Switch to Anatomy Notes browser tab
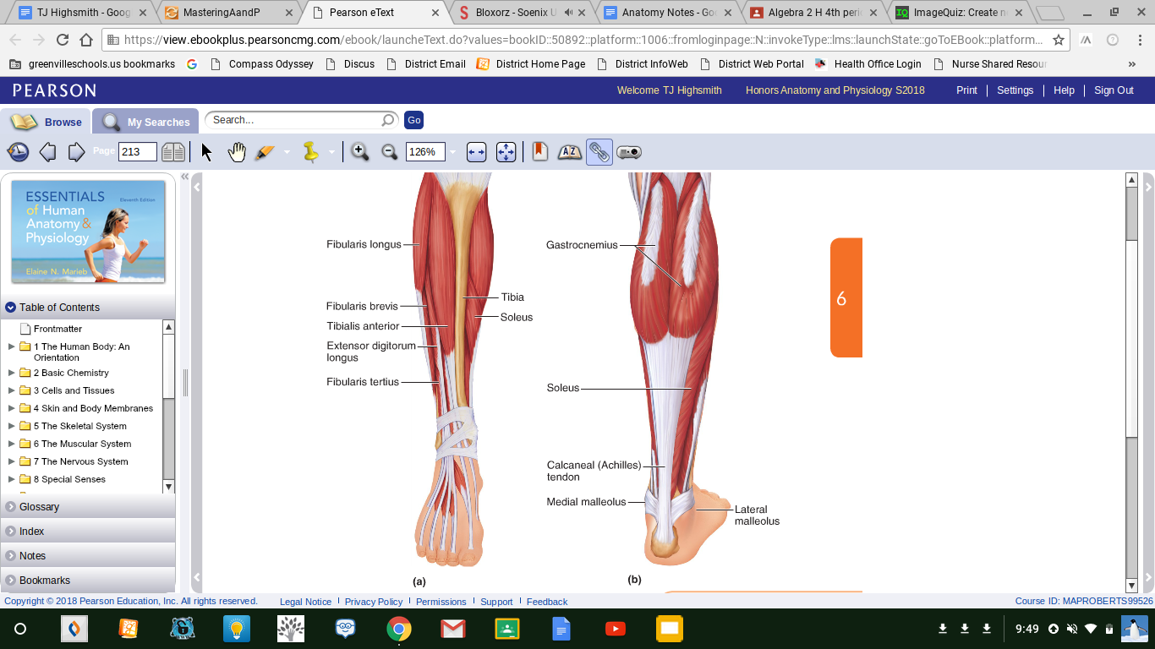The height and width of the screenshot is (649, 1155). (x=668, y=13)
